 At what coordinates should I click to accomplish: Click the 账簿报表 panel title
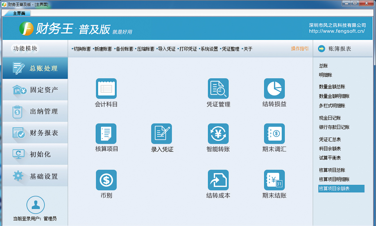(x=340, y=49)
